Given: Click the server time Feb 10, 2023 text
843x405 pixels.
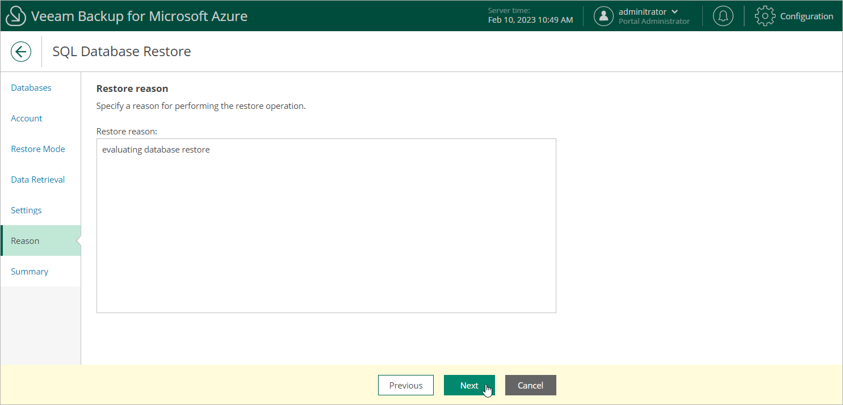Looking at the screenshot, I should click(x=530, y=20).
